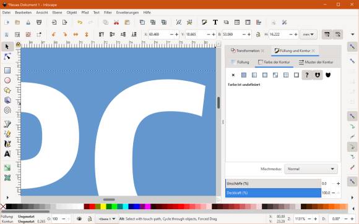Toggle layer lock next to Ebene 1
Screen dimensions: 359x224
(x=90, y=218)
